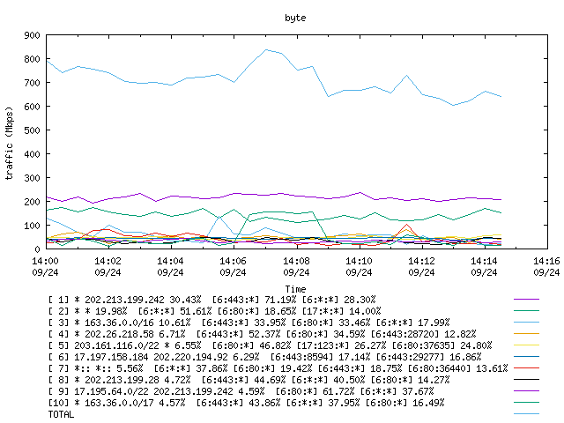
Task: Click the TOTAL line peak near 14:07
Action: coord(266,49)
